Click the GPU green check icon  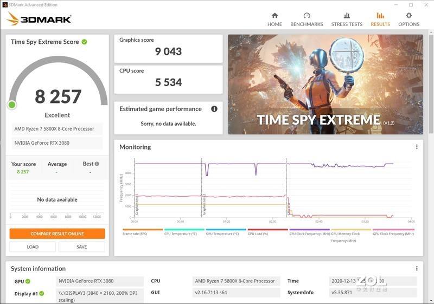point(28,281)
